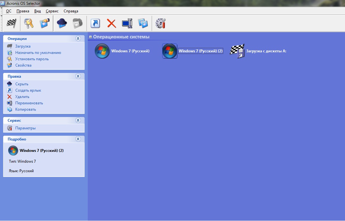Click the Переименовать link
Viewport: 345px width, 221px height.
pos(29,103)
